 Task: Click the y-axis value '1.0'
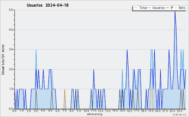tap(11, 89)
